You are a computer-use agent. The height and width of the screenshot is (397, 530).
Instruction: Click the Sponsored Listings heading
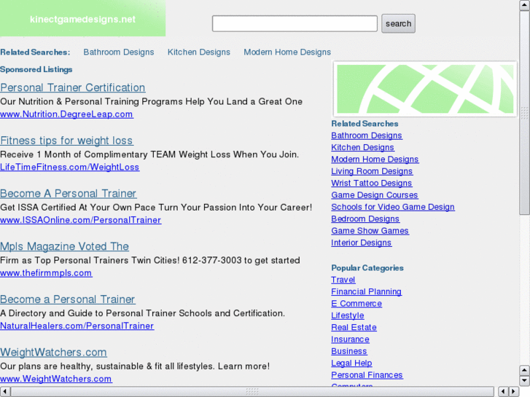[x=36, y=70]
